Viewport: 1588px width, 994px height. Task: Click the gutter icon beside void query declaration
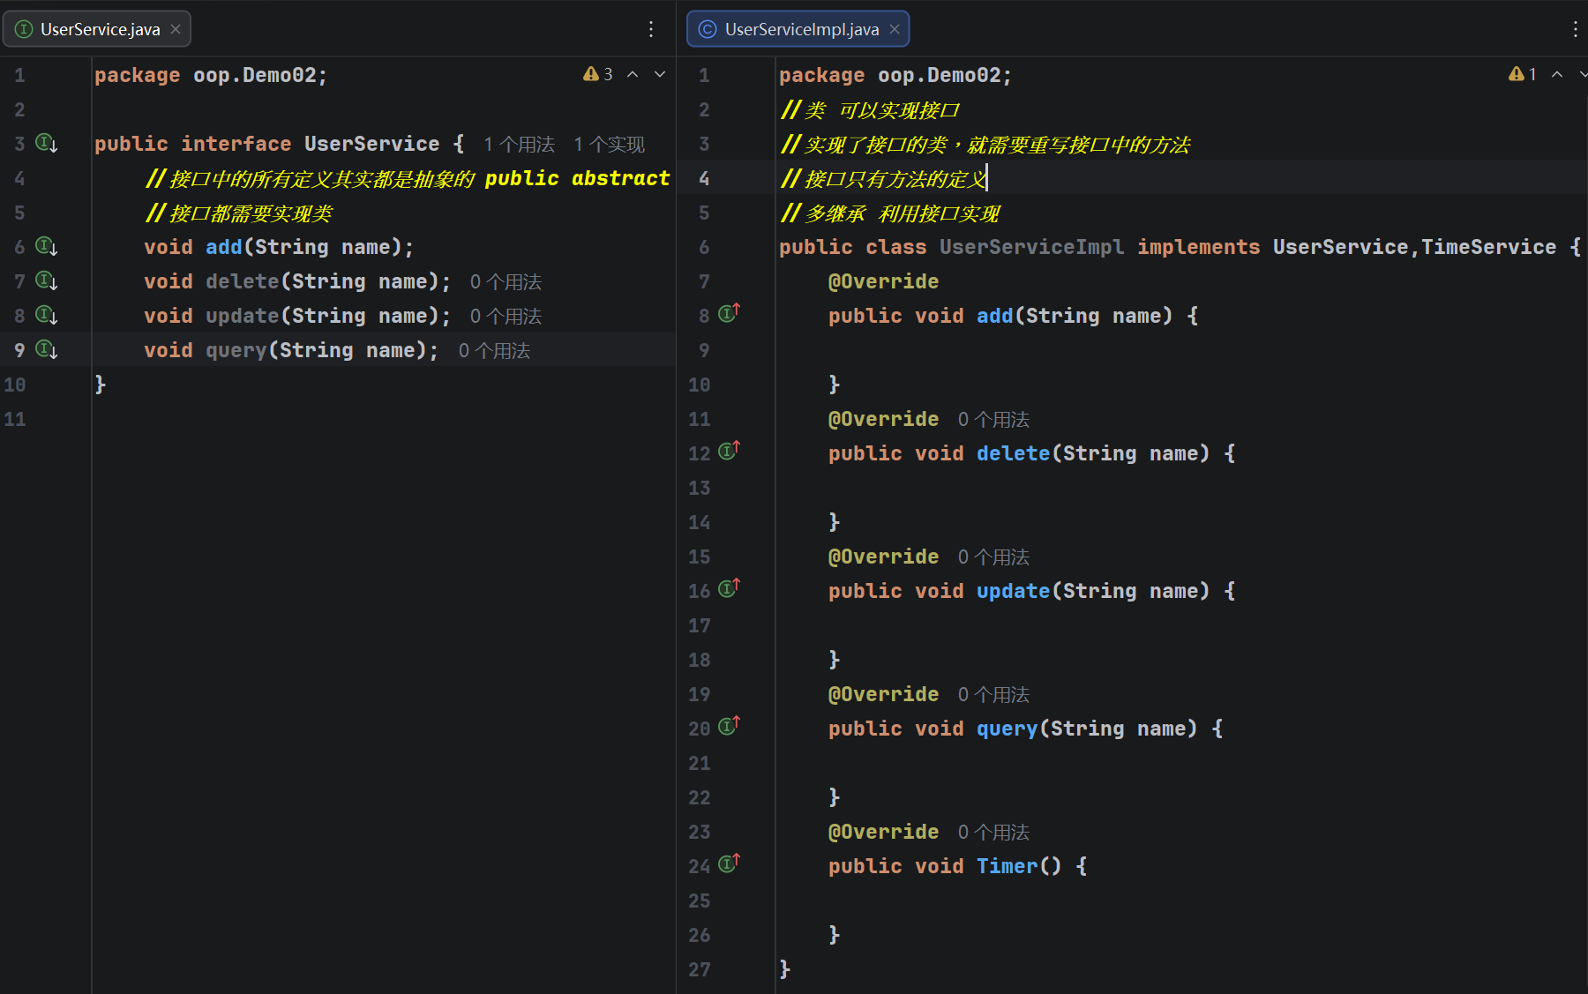click(x=46, y=349)
